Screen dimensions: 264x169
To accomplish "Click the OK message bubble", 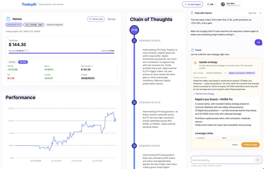I will coord(258,42).
